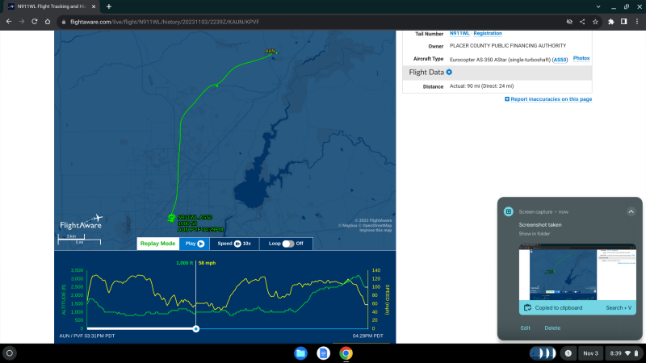Screen dimensions: 646x363
Task: Open Chrome on the shelf
Action: tap(346, 353)
